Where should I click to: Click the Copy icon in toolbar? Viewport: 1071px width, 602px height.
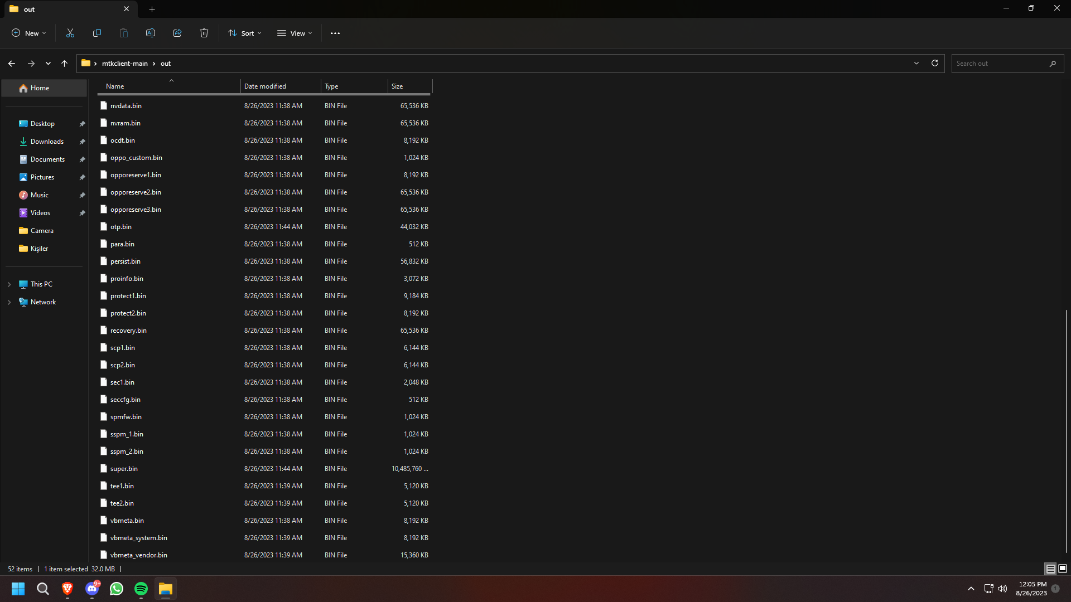pos(97,33)
